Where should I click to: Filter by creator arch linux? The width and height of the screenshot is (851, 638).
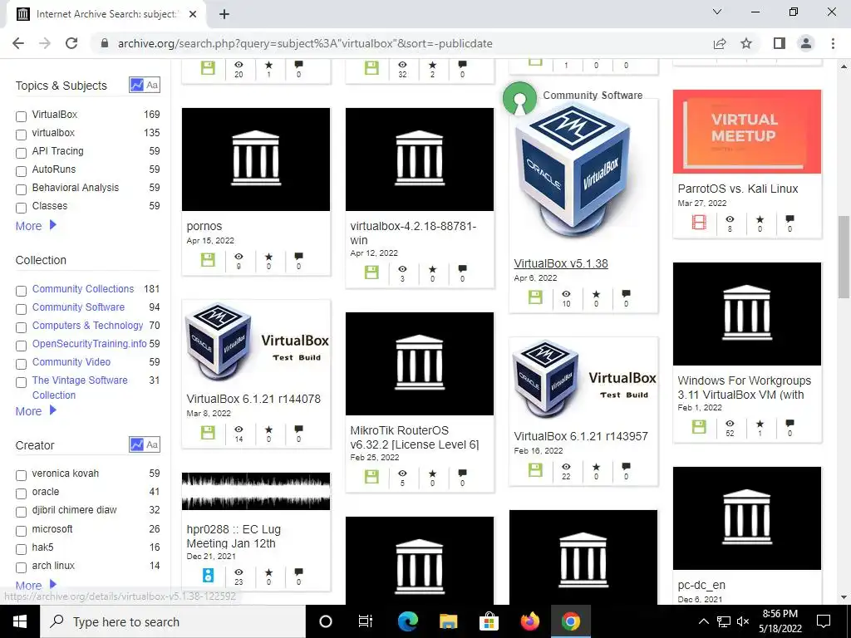coord(21,567)
